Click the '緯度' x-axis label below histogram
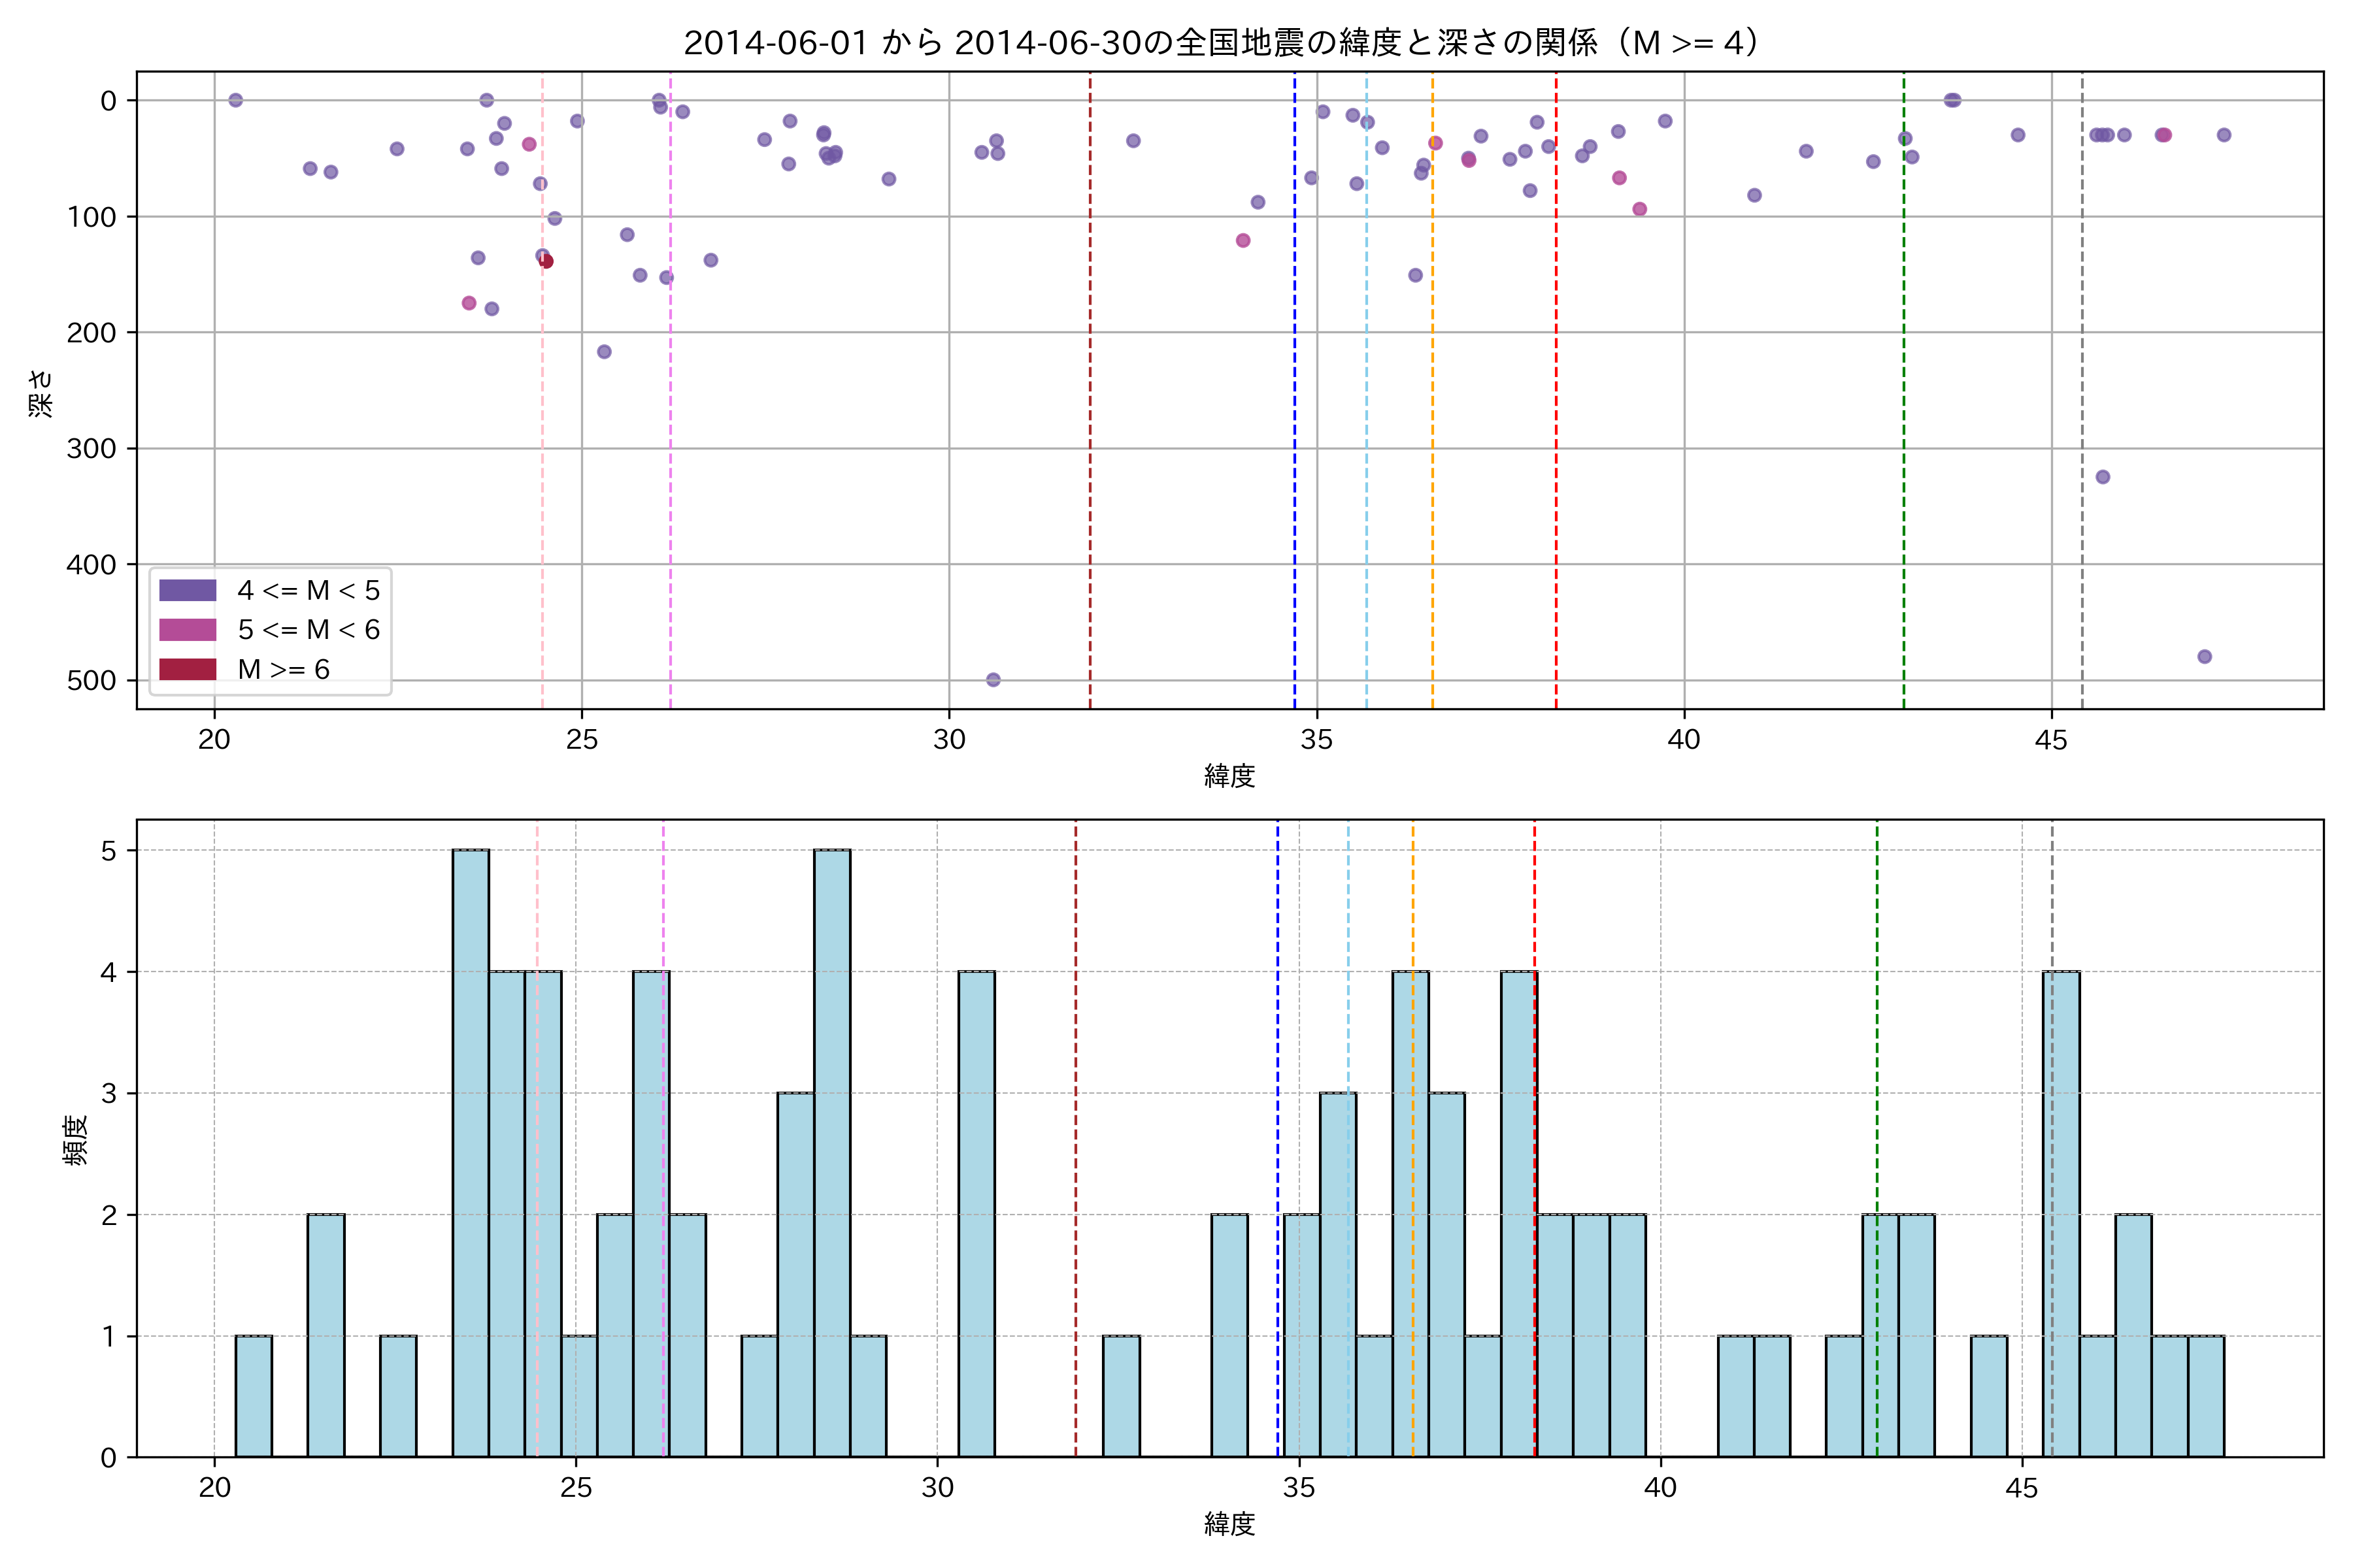The height and width of the screenshot is (1568, 2353). (x=1229, y=1524)
